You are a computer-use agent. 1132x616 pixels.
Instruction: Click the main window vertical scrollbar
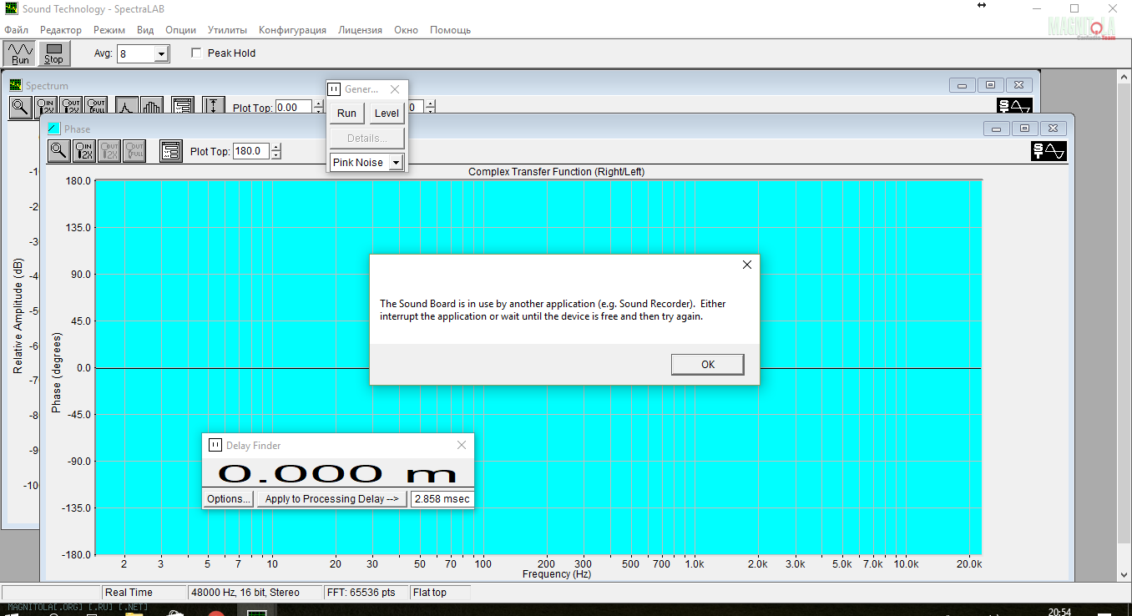[x=1124, y=326]
